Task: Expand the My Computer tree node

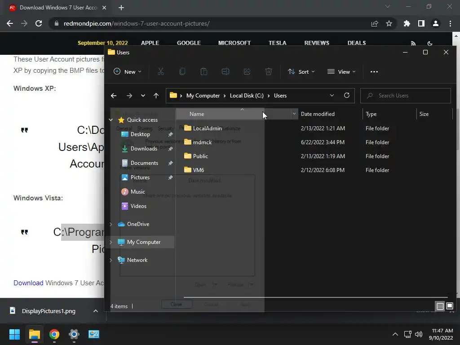Action: coord(111,242)
